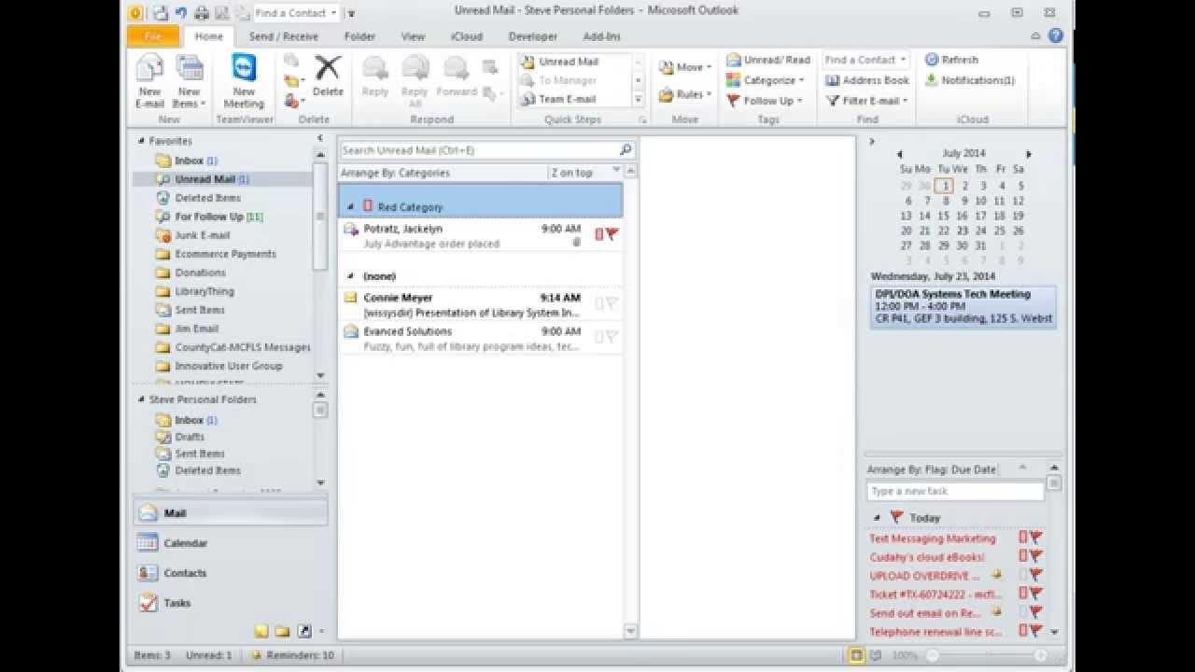Toggle flag on Connie Meyer message
Image resolution: width=1195 pixels, height=672 pixels.
(x=612, y=303)
